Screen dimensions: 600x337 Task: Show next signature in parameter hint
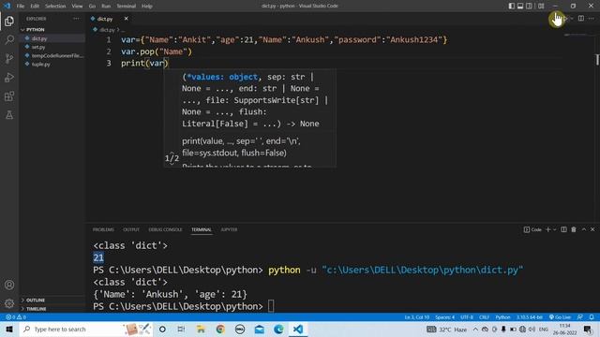172,163
